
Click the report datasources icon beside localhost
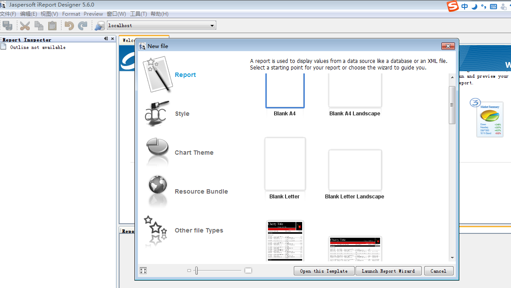pos(100,25)
